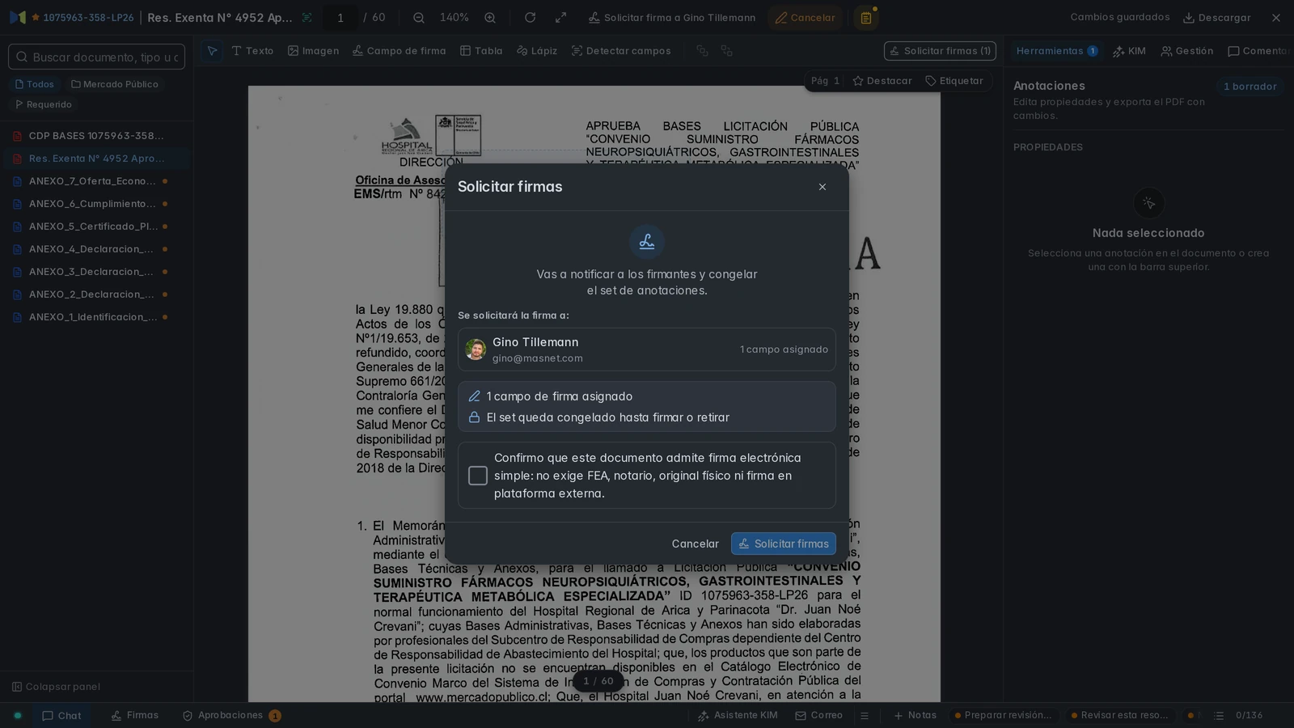Open ANEXO_1_Identificacion document

[x=96, y=317]
